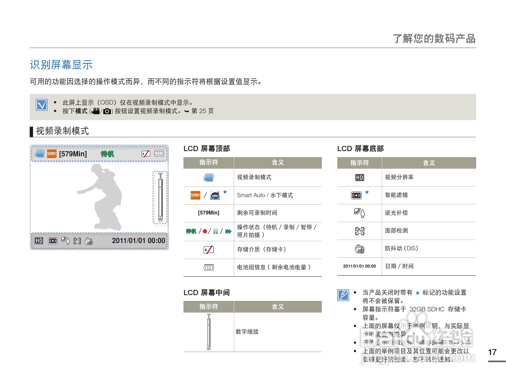Click the video record mode icon in table

click(209, 178)
